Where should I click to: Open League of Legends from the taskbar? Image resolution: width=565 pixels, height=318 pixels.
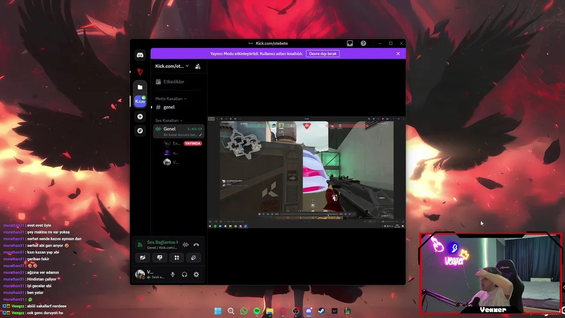[347, 311]
